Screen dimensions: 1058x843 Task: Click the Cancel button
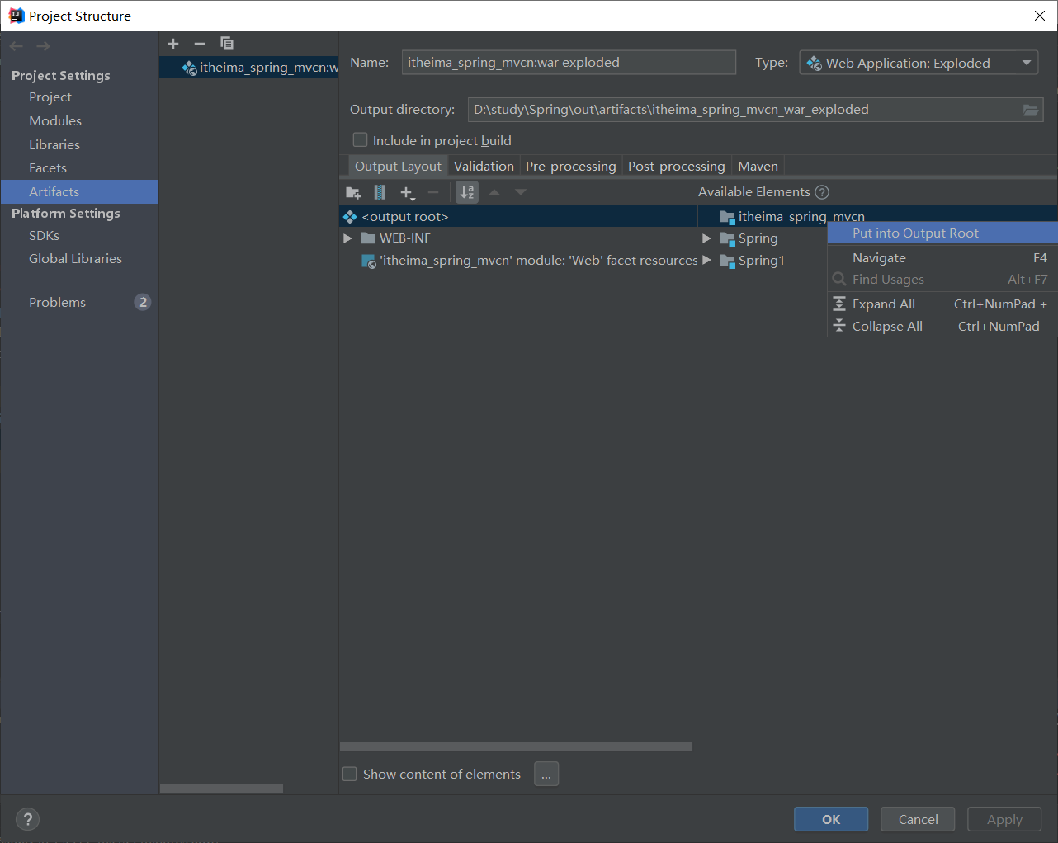(918, 819)
